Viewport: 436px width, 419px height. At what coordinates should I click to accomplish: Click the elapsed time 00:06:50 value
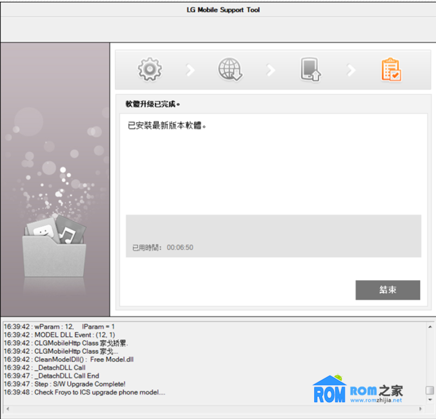[x=180, y=247]
